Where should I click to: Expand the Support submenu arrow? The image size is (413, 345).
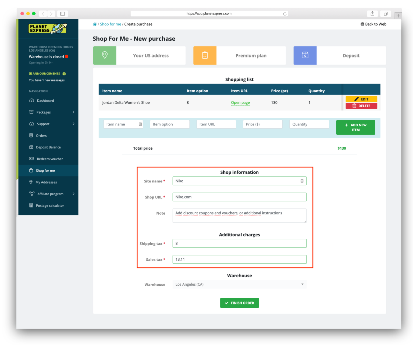(73, 124)
